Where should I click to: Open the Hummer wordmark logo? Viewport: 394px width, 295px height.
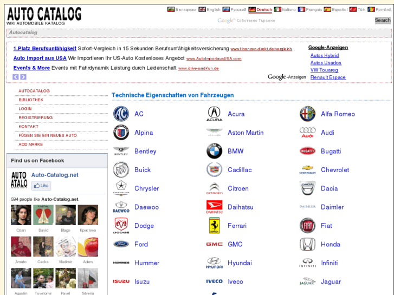click(121, 263)
